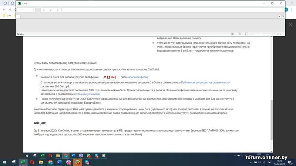Switch the РУС input language indicator
This screenshot has width=296, height=166.
269,162
